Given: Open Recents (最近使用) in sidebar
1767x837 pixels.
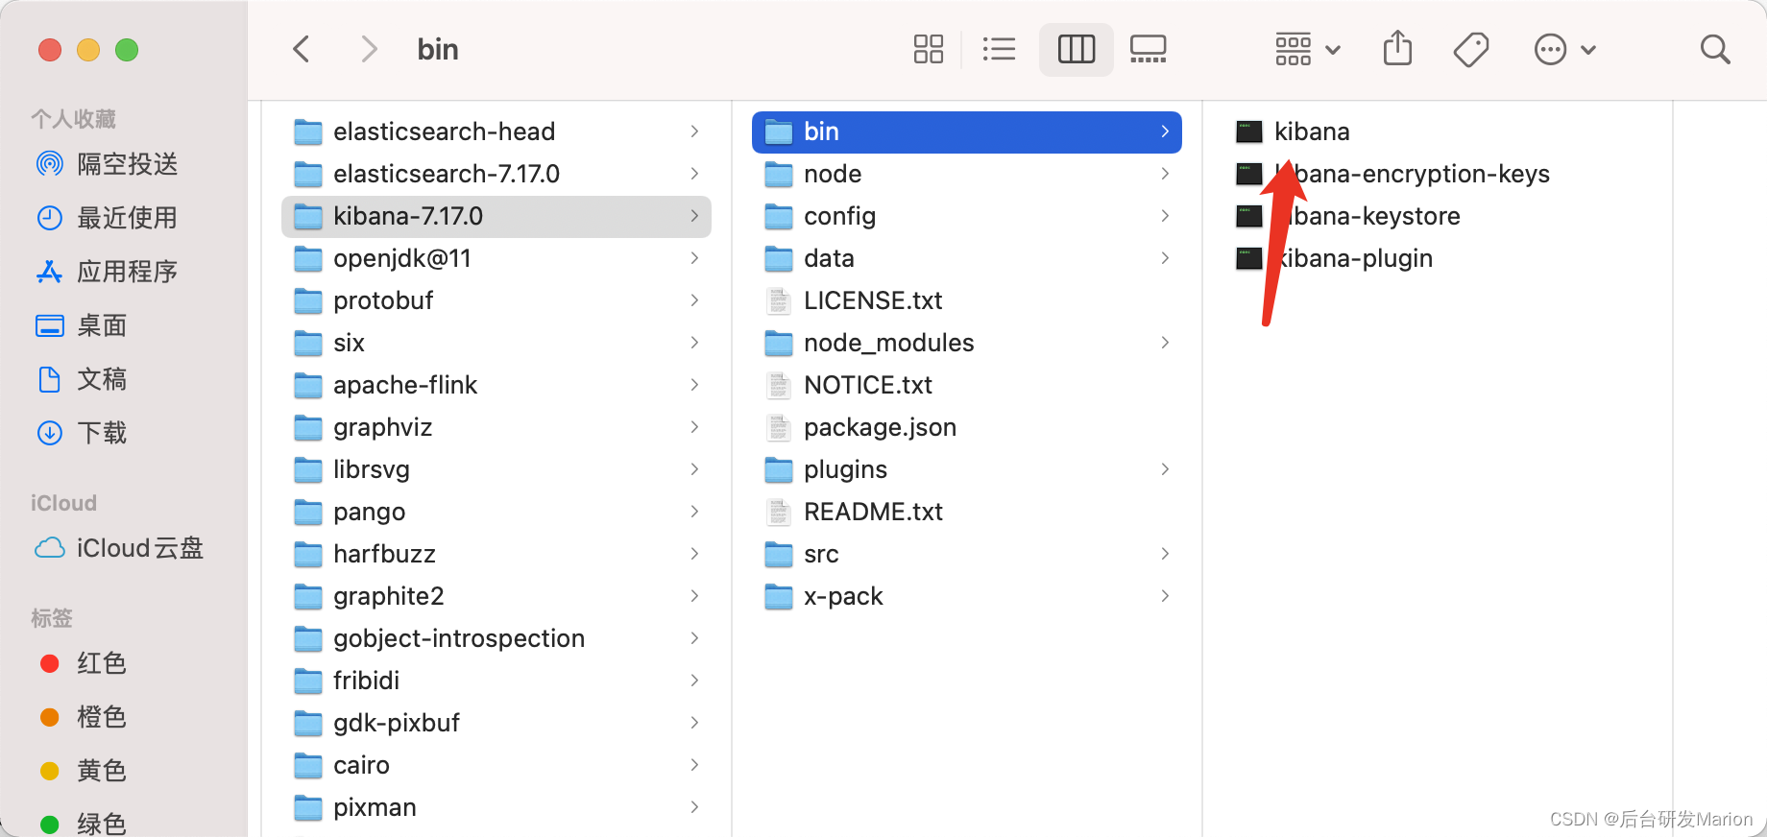Looking at the screenshot, I should click(x=107, y=218).
